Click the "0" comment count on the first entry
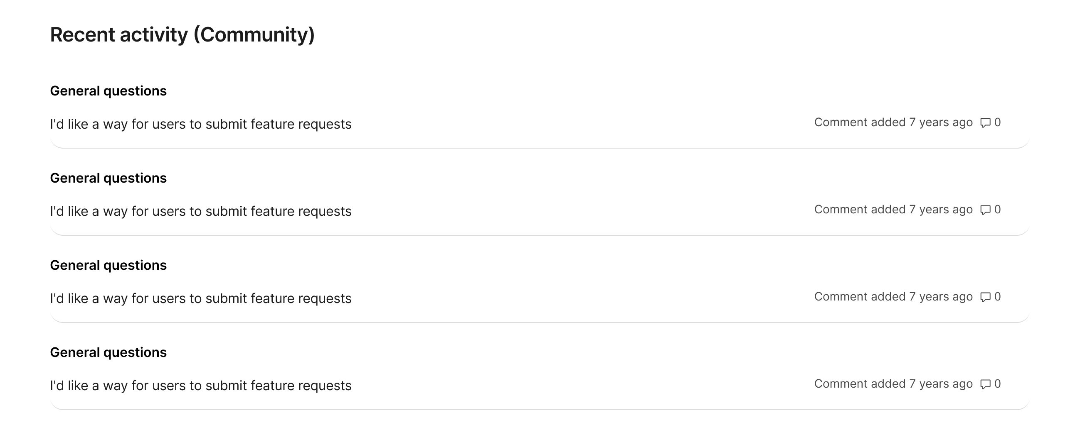This screenshot has width=1080, height=430. (997, 122)
